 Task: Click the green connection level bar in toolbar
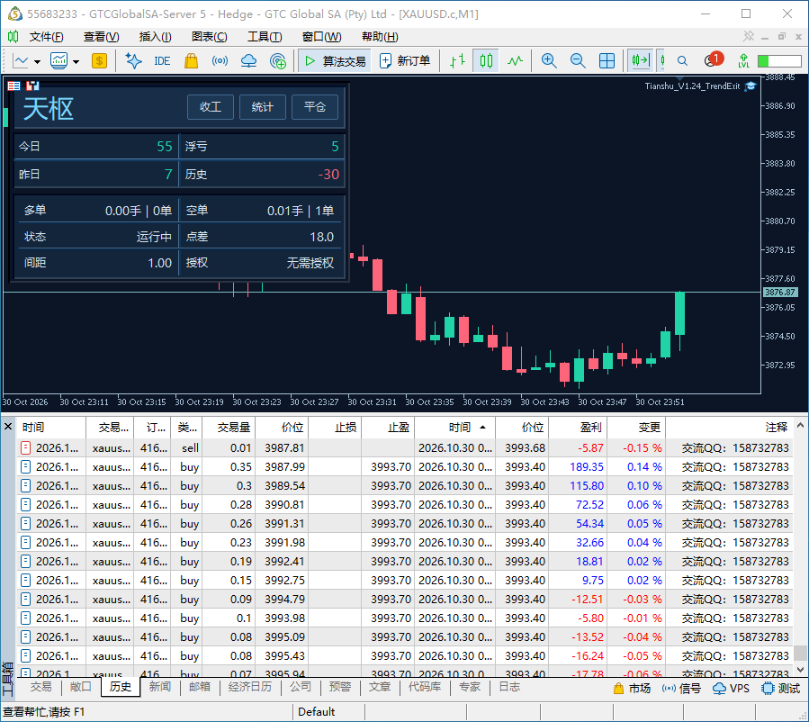pos(779,61)
